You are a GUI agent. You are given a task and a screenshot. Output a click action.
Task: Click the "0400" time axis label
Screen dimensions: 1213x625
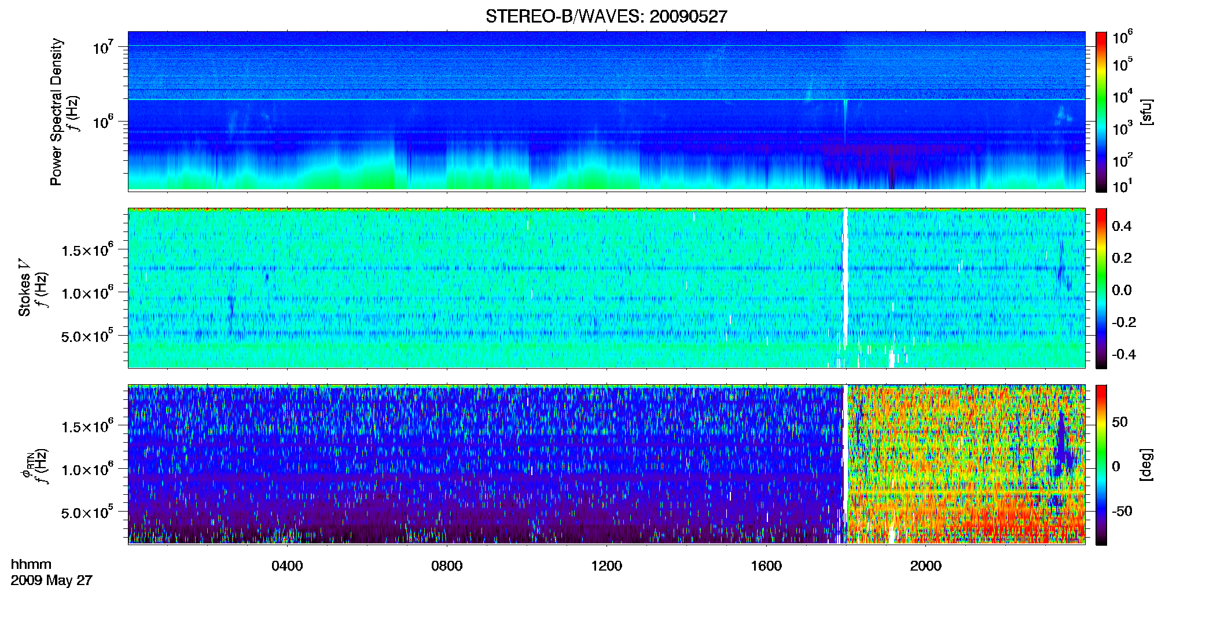pos(287,565)
